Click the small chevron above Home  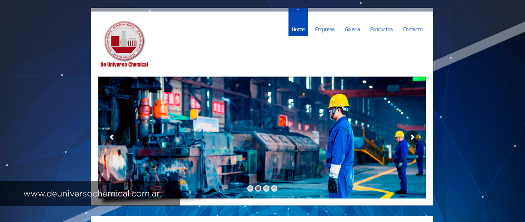[x=298, y=10]
